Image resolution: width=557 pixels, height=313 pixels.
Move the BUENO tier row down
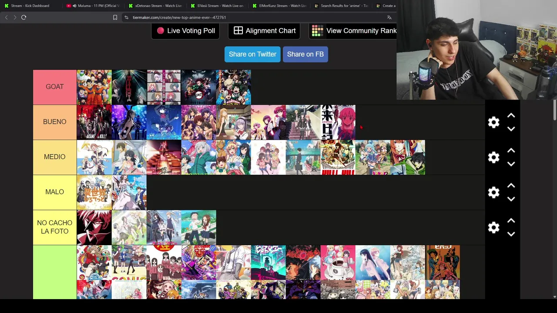coord(511,129)
